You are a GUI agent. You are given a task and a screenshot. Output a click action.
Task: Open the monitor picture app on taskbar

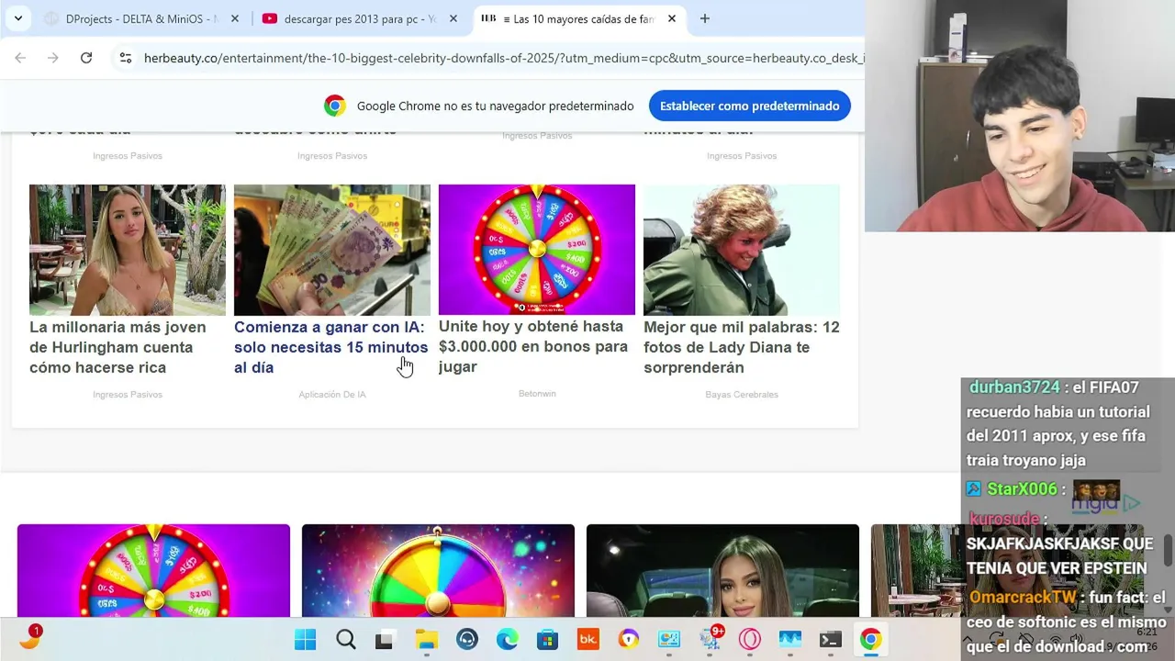click(x=669, y=640)
